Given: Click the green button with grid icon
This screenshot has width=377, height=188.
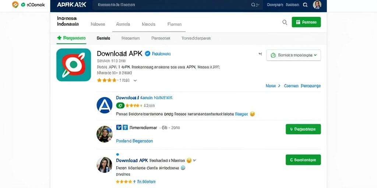Looking at the screenshot, I should point(306,22).
